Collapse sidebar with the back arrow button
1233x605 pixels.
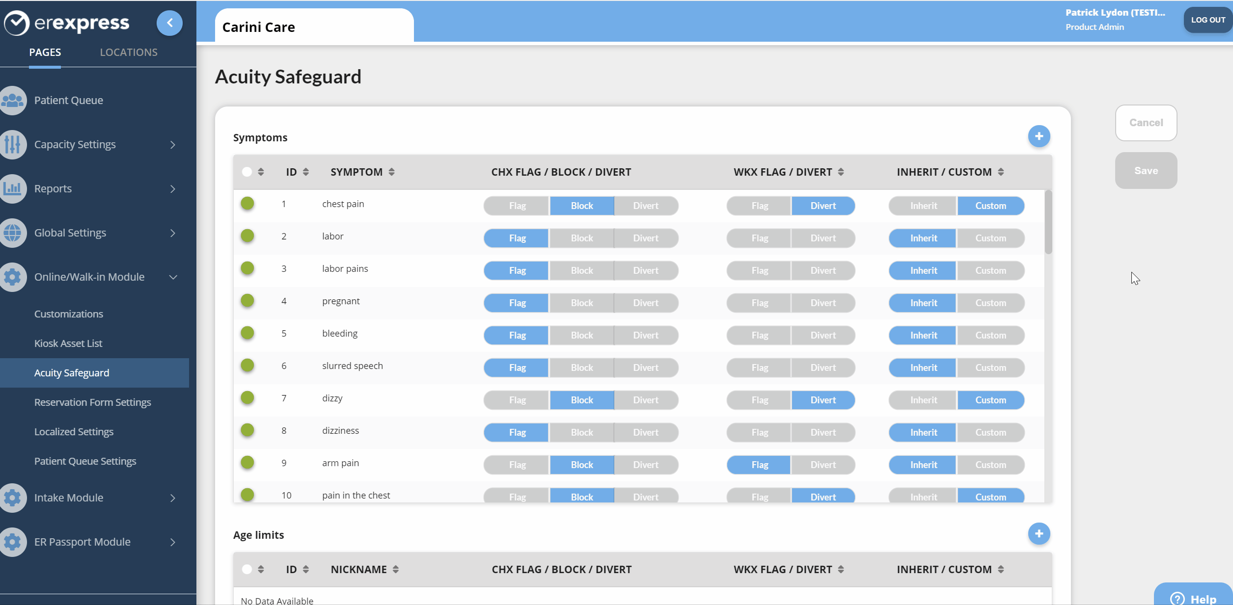coord(169,23)
